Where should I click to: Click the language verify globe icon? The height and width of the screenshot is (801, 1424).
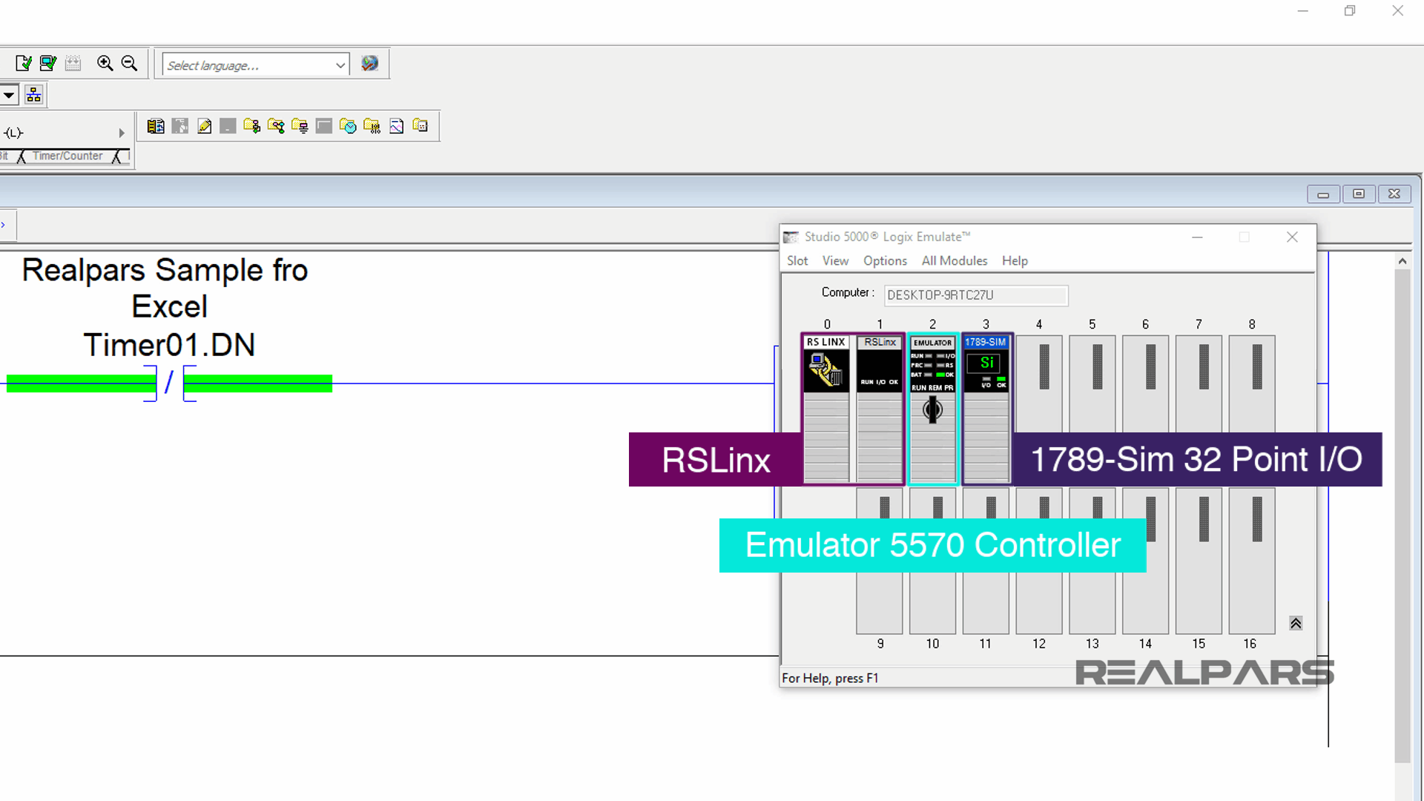coord(370,64)
